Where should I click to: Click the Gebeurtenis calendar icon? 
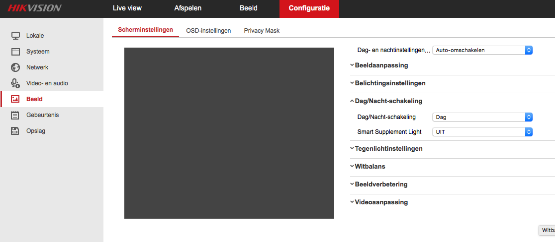[x=15, y=115]
